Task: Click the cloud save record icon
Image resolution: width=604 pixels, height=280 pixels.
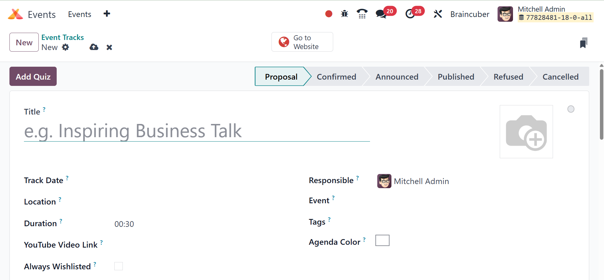Action: [94, 47]
